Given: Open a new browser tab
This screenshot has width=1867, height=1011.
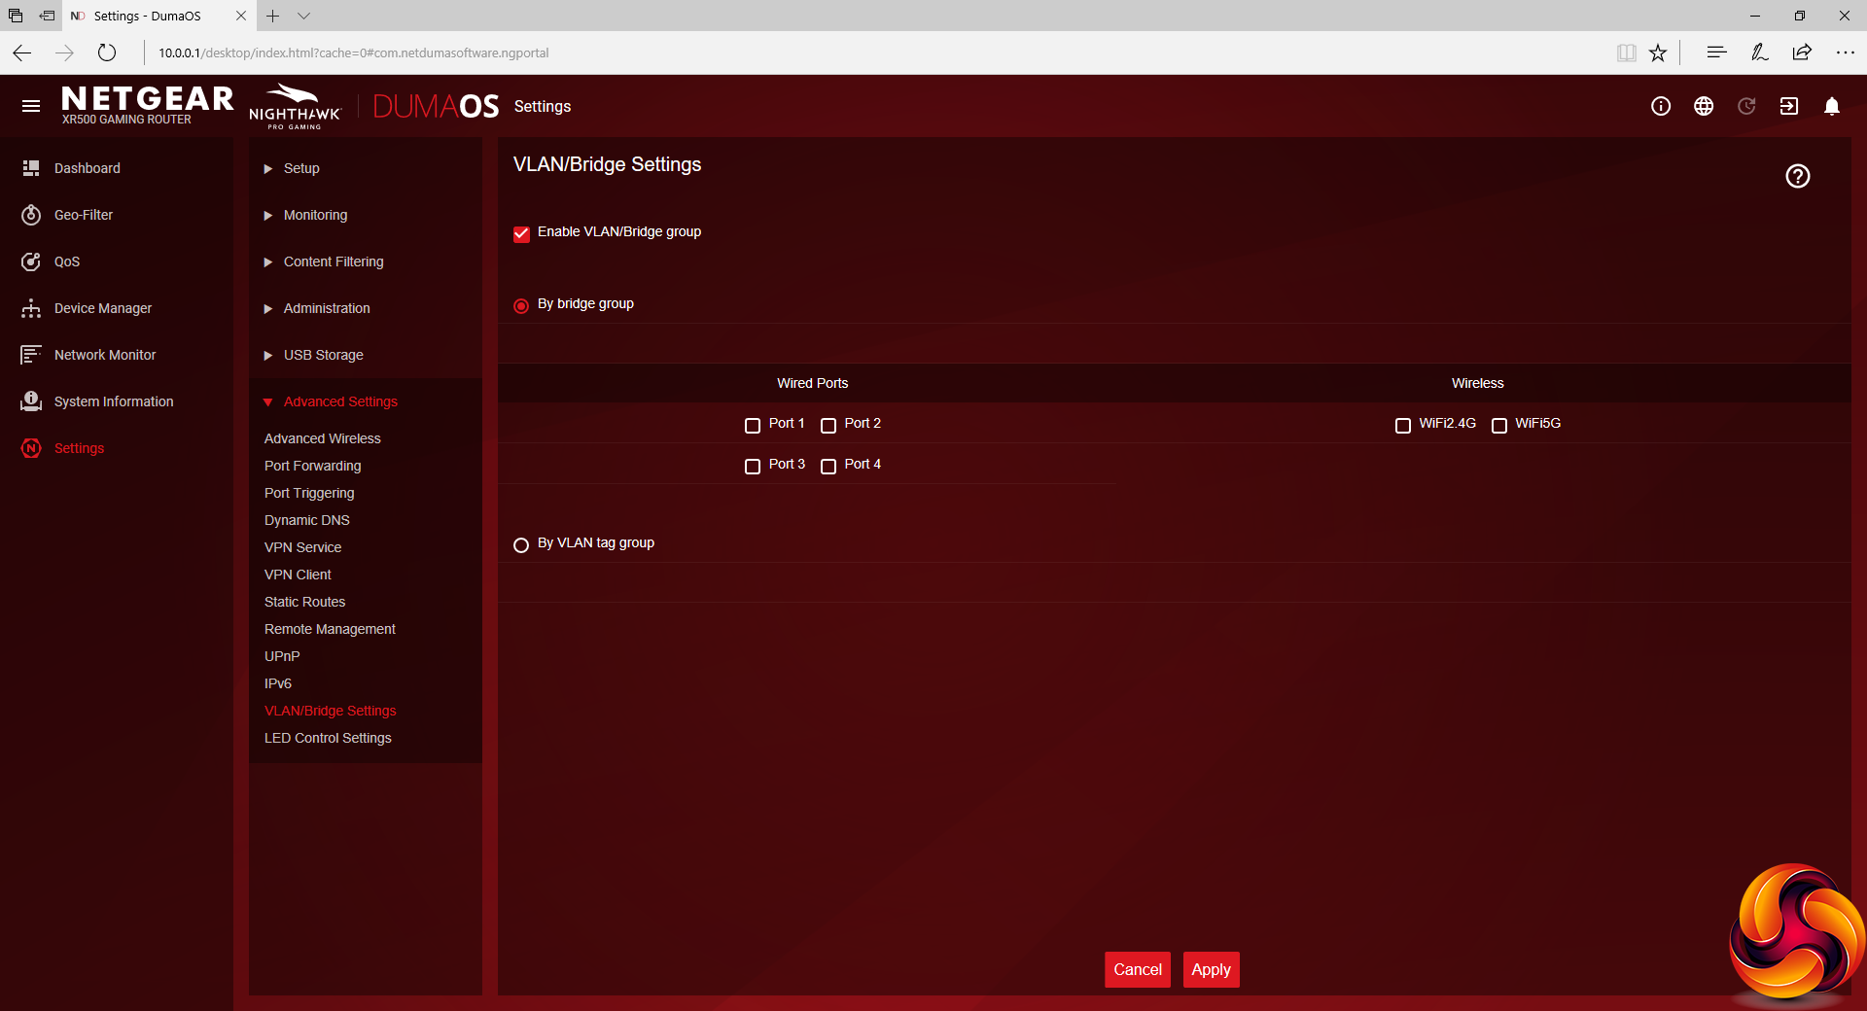Looking at the screenshot, I should pos(273,16).
